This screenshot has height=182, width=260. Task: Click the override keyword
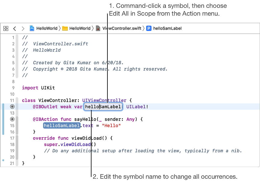(x=44, y=138)
